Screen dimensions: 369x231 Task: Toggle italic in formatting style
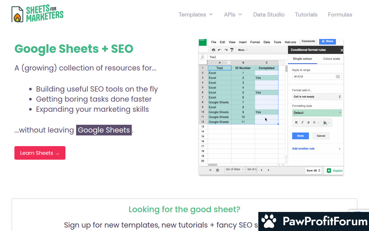pyautogui.click(x=302, y=123)
